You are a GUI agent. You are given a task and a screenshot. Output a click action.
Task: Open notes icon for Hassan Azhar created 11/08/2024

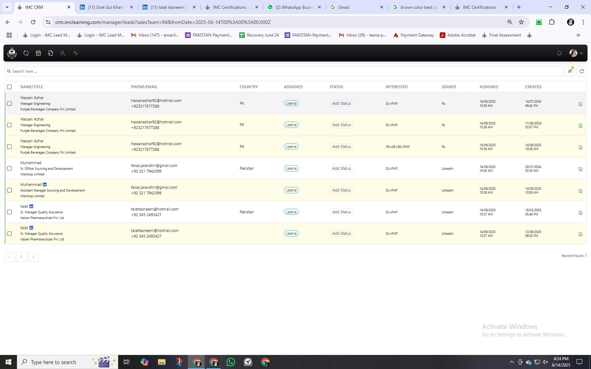[x=580, y=125]
